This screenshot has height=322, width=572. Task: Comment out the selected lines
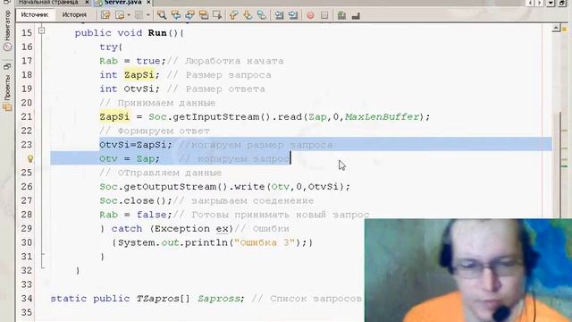(341, 15)
